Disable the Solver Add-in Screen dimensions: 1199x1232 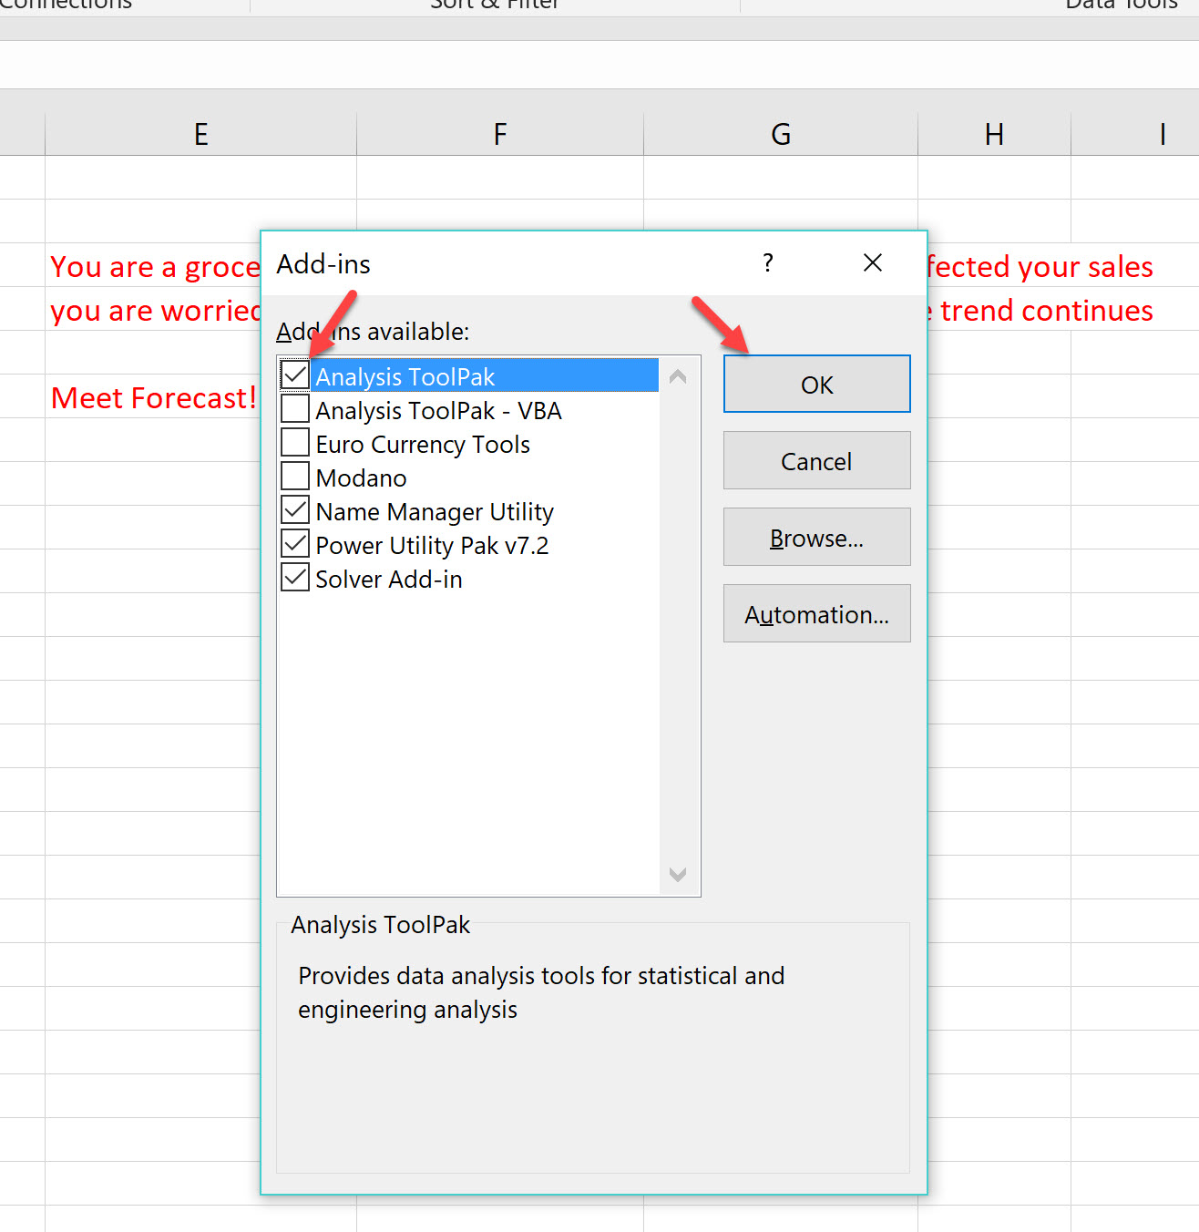point(293,577)
